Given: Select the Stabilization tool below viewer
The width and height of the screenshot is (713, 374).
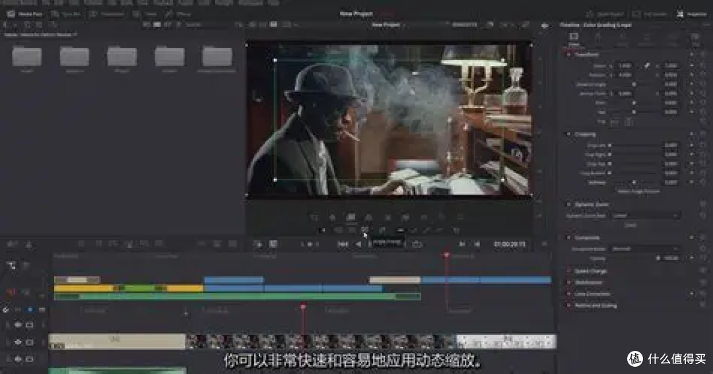Looking at the screenshot, I should click(405, 217).
